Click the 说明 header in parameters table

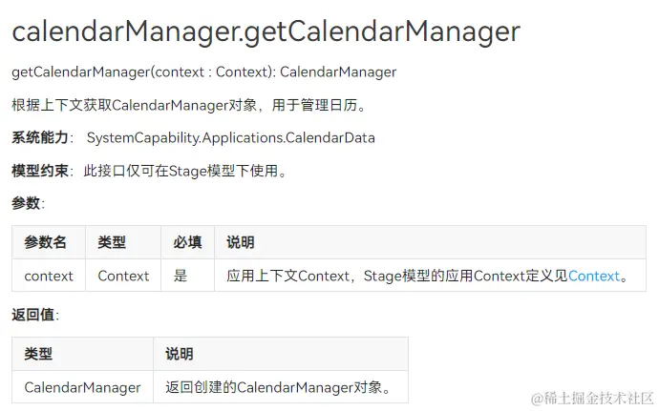241,242
